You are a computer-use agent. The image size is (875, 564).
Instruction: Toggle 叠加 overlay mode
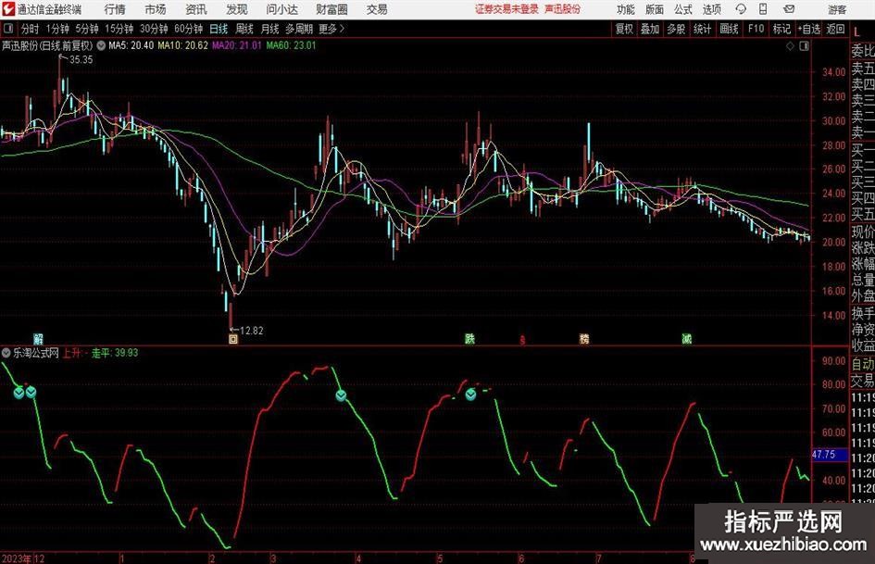650,29
